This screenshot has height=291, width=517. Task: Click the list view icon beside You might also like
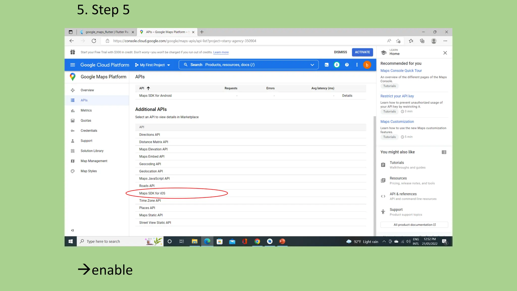444,152
